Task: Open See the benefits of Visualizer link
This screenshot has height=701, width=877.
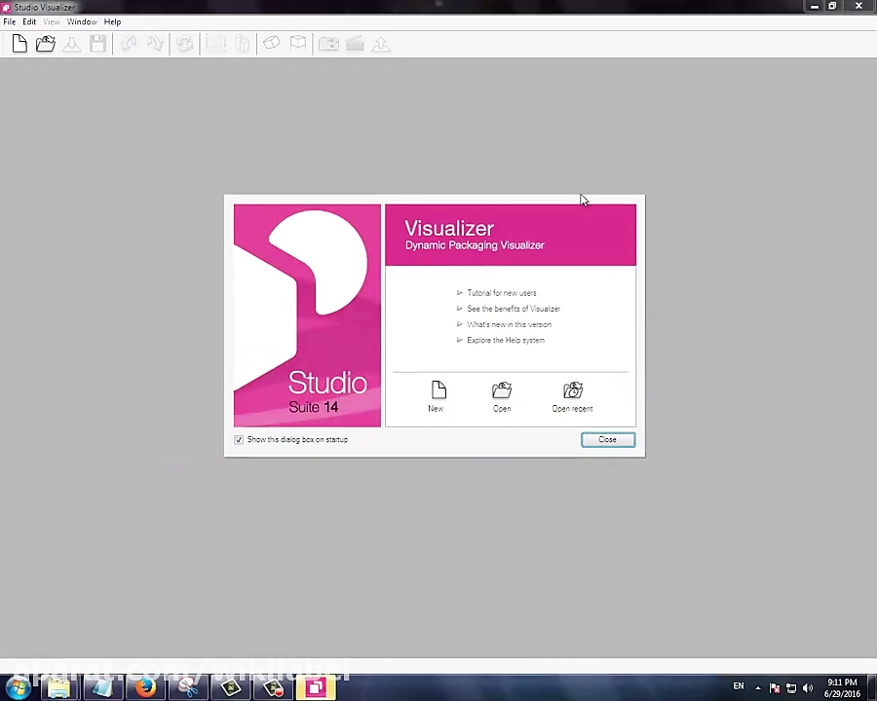Action: [x=514, y=309]
